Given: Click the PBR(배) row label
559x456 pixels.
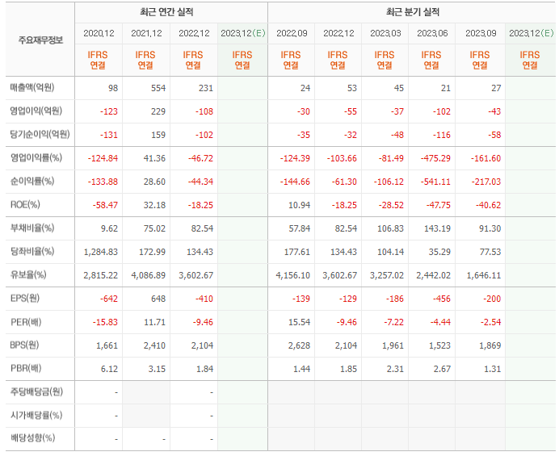Looking at the screenshot, I should (x=26, y=368).
